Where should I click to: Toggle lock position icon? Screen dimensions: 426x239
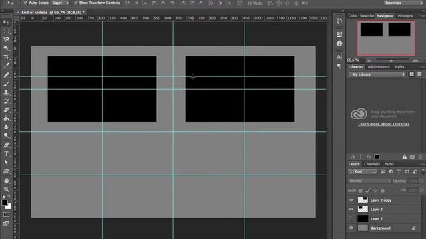point(375,191)
